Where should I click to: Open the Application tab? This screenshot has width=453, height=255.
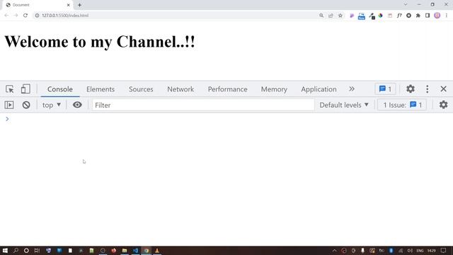coord(319,89)
